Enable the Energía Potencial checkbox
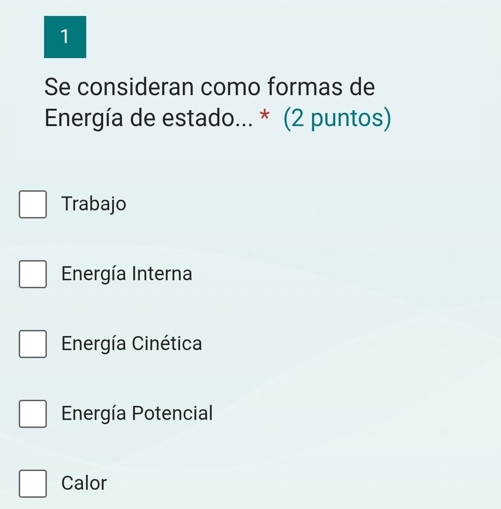The image size is (501, 509). (33, 413)
